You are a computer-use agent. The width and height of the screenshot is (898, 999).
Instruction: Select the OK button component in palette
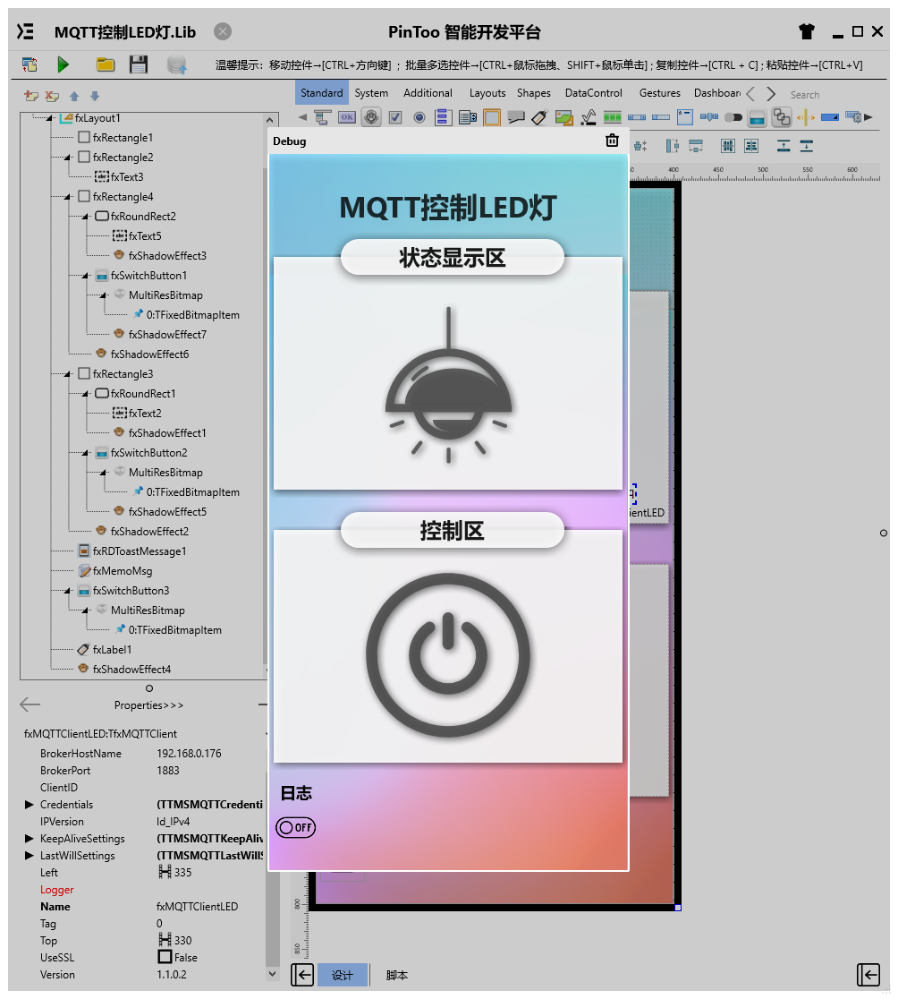pyautogui.click(x=347, y=117)
